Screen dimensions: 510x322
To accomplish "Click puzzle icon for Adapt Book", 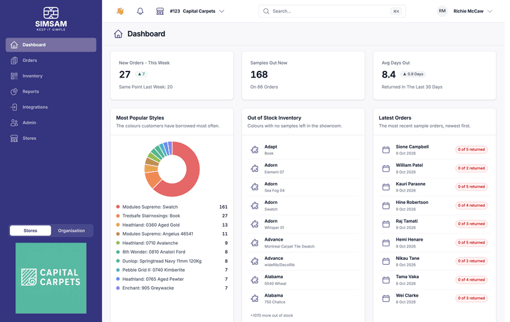I will point(254,150).
